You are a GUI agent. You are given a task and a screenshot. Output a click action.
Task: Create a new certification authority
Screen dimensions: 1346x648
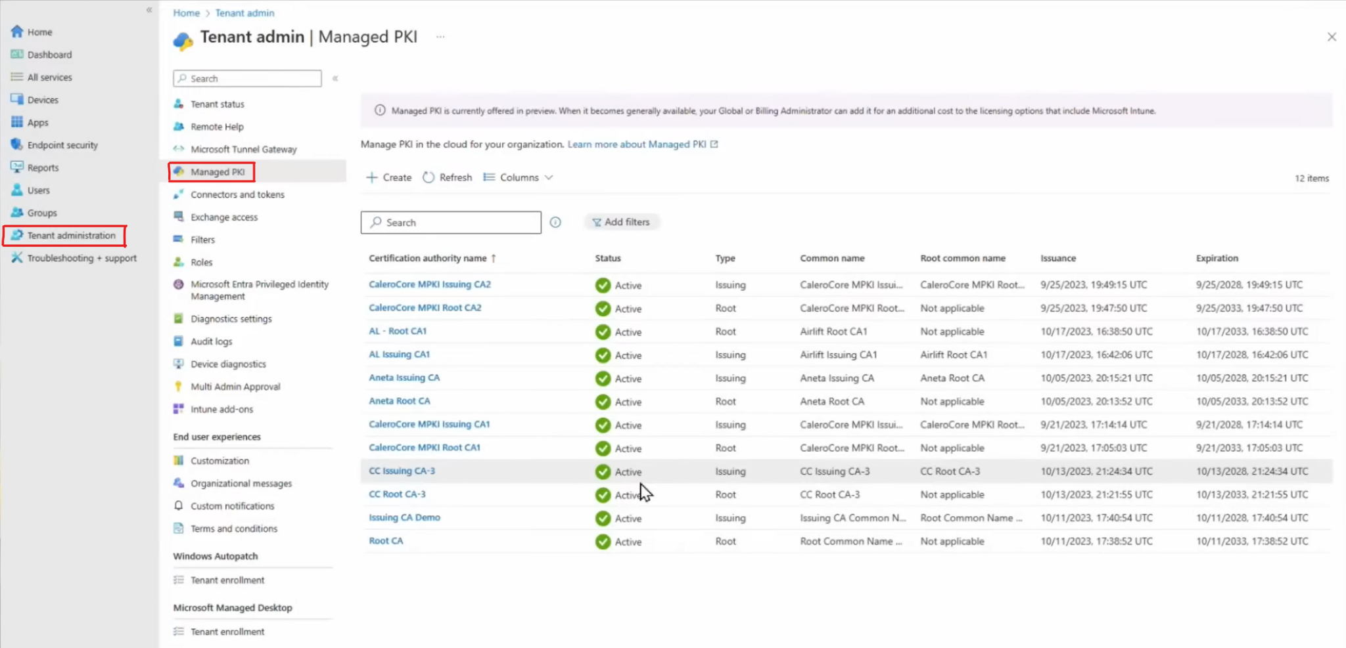pos(388,177)
